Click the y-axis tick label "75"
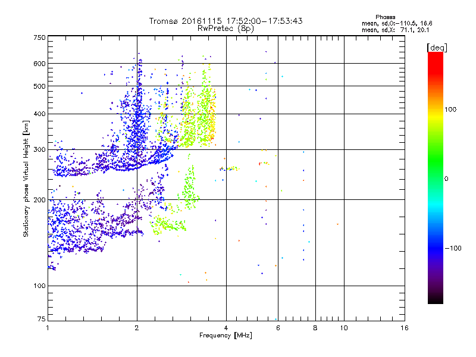 (x=42, y=319)
